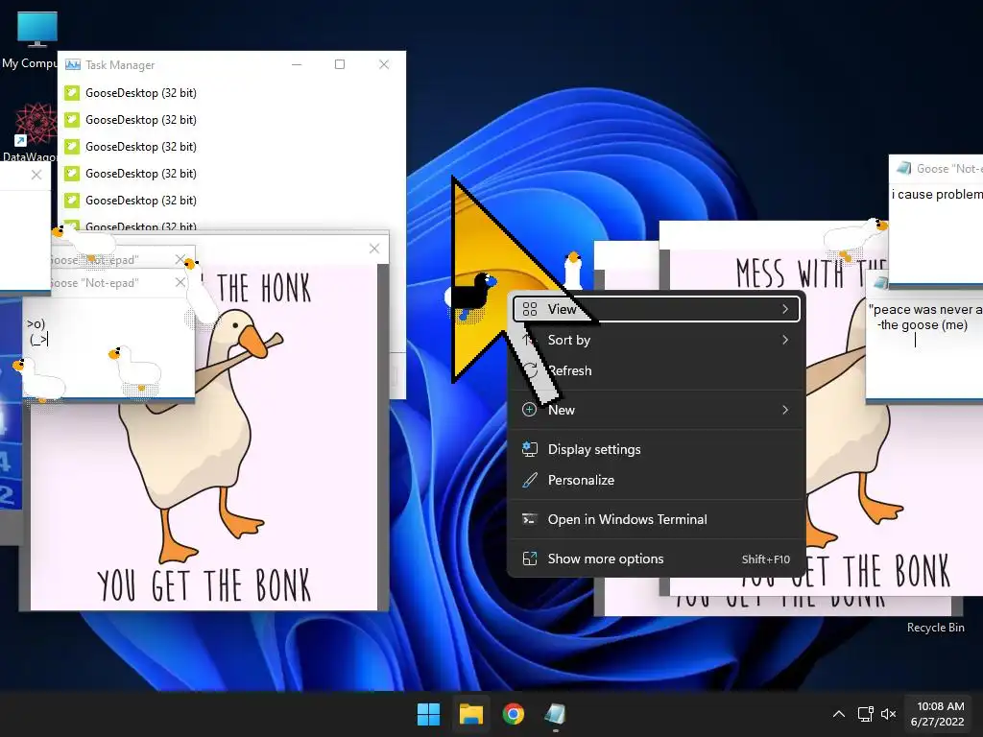This screenshot has width=983, height=737.
Task: Close the upper Goose Not-epad window
Action: pyautogui.click(x=180, y=259)
